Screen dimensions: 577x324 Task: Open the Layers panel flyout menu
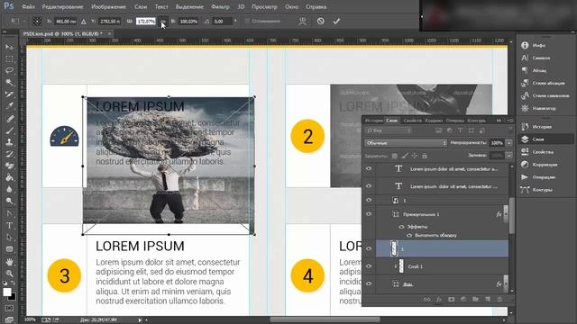pyautogui.click(x=511, y=121)
